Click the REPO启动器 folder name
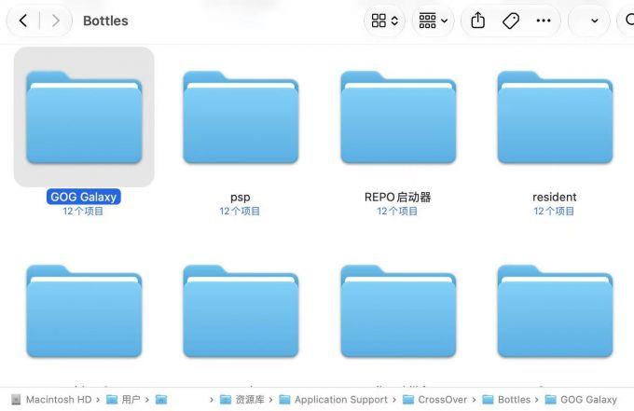Viewport: 634px width, 411px height. pyautogui.click(x=397, y=197)
